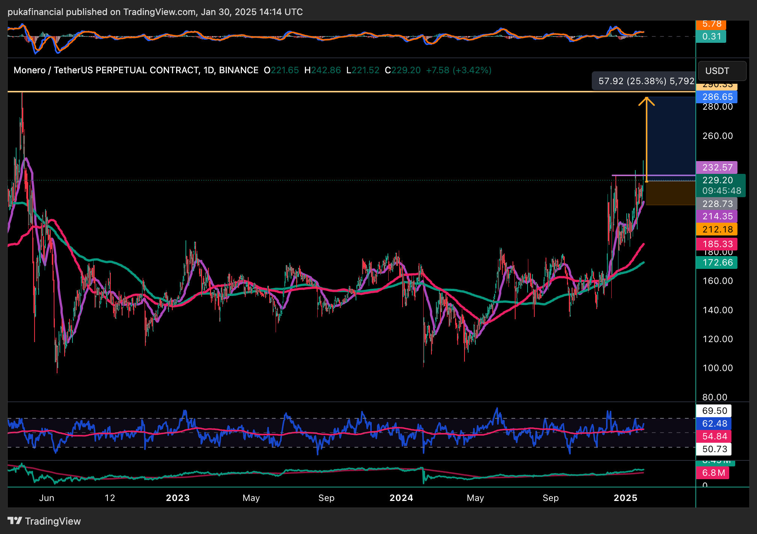This screenshot has width=757, height=534.
Task: Click the pink 185.33 moving average tag
Action: tap(716, 244)
